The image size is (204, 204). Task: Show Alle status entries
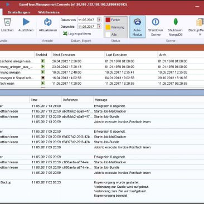[115, 35]
